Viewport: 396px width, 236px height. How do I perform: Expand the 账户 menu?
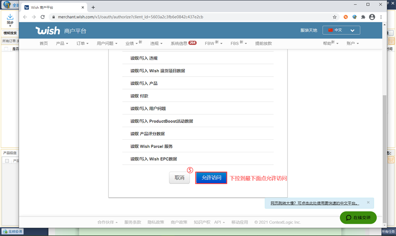352,43
